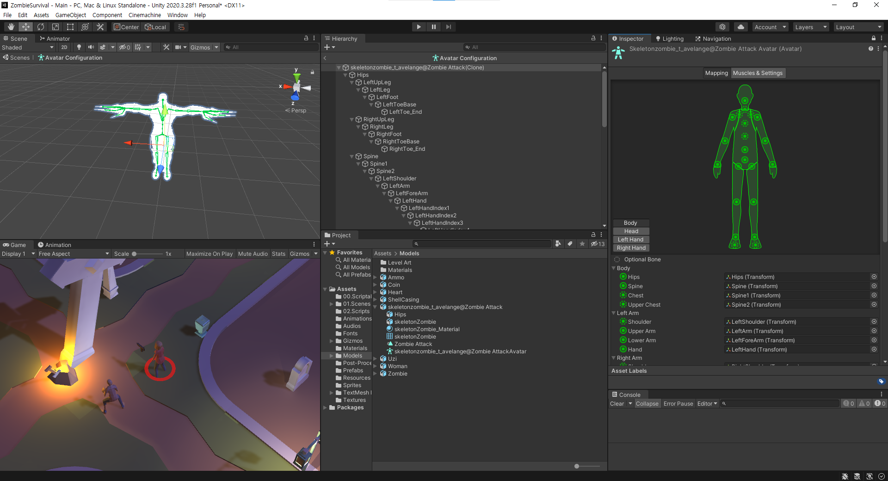Toggle hidden packages visibility in Project panel
Viewport: 888px width, 481px height.
pos(598,244)
